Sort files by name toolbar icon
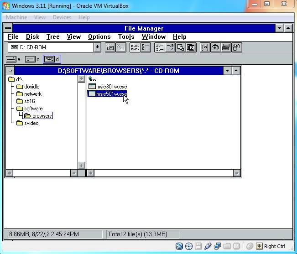 159,47
